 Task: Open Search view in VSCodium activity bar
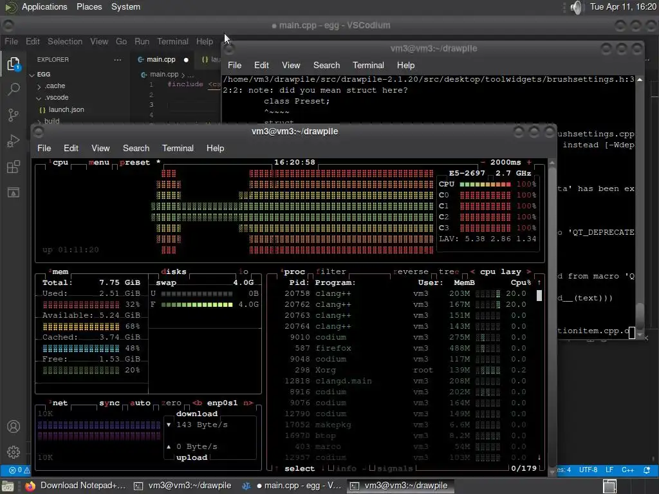14,89
